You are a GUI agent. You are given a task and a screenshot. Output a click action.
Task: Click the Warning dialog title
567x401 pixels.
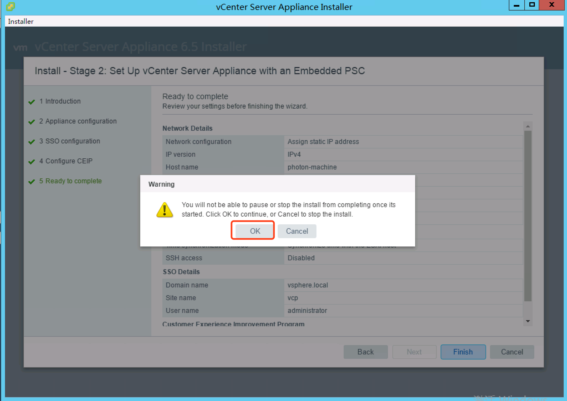(x=161, y=184)
